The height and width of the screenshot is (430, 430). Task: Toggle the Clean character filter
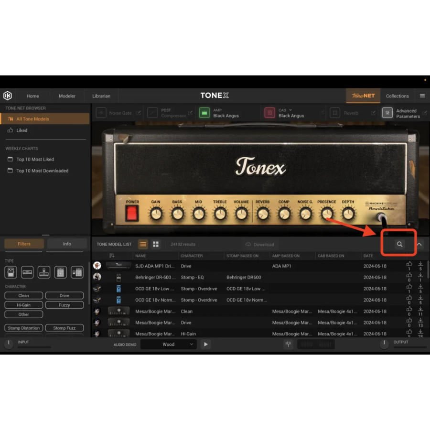point(24,296)
